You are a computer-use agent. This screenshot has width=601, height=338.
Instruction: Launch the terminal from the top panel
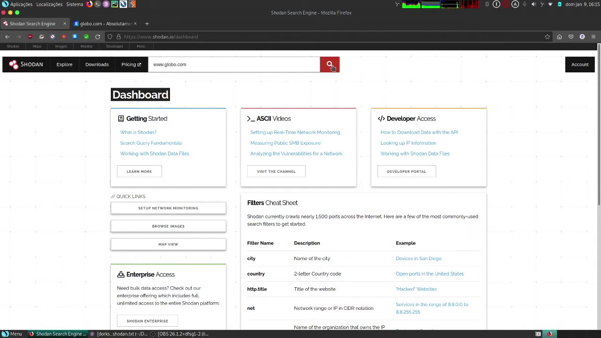pos(98,4)
